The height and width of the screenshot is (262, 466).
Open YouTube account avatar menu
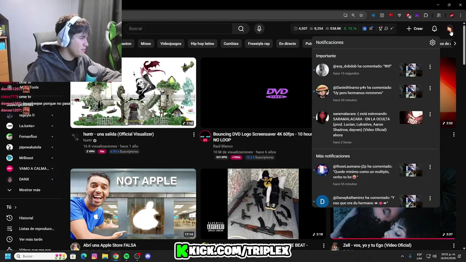[450, 29]
